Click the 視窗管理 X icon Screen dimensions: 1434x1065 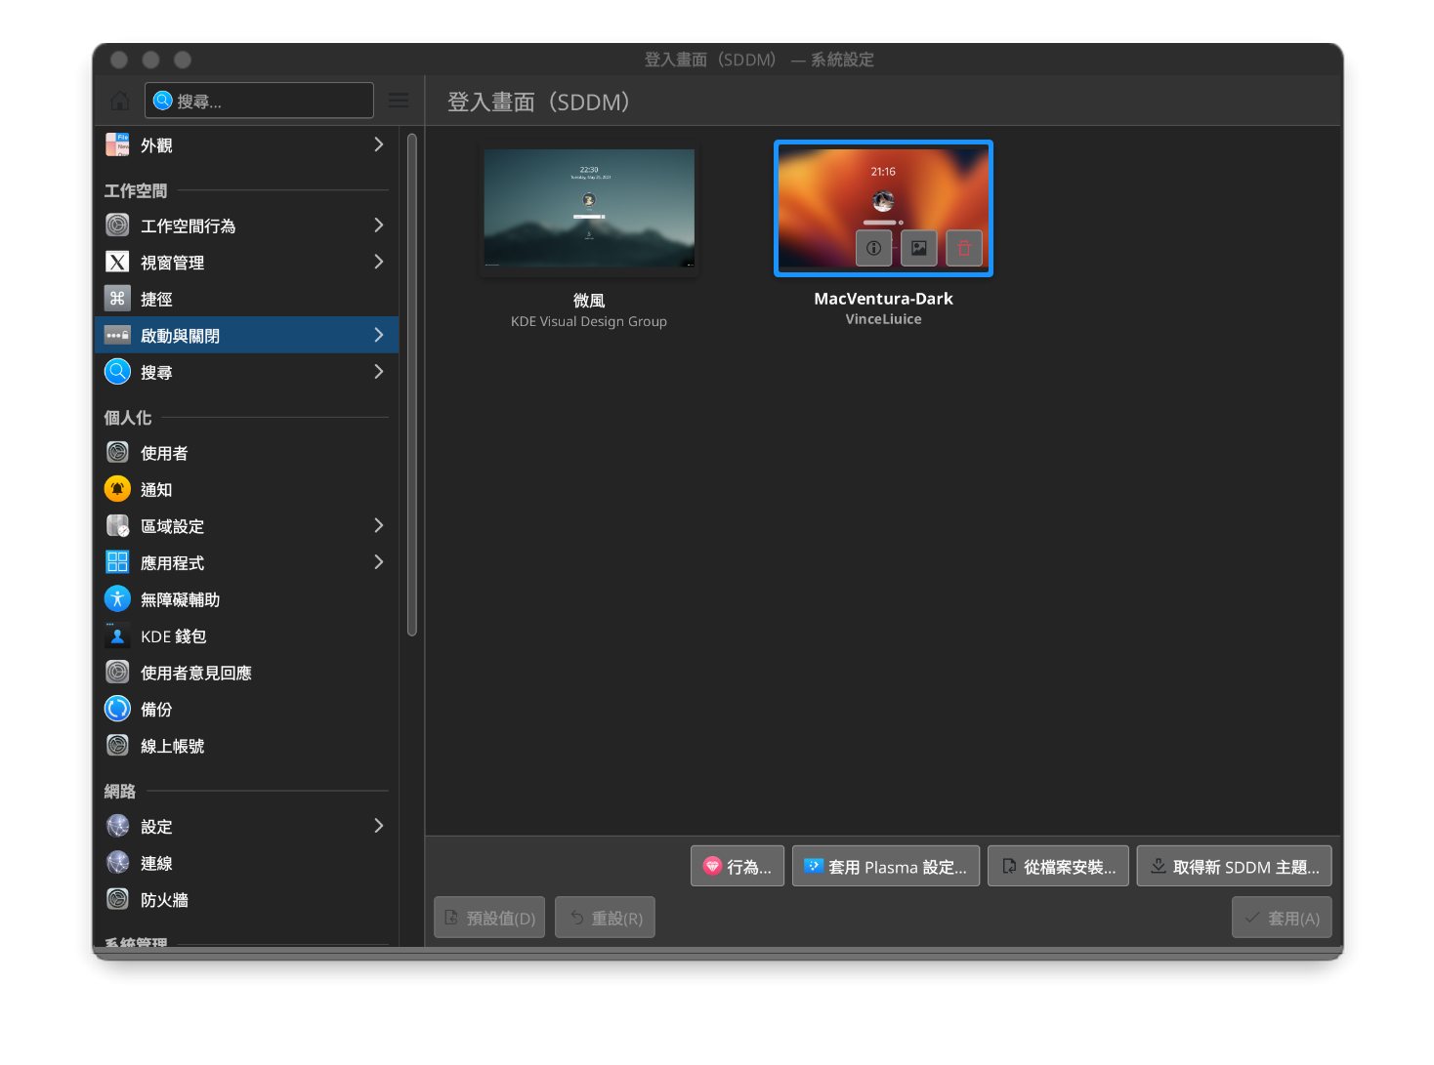[117, 262]
